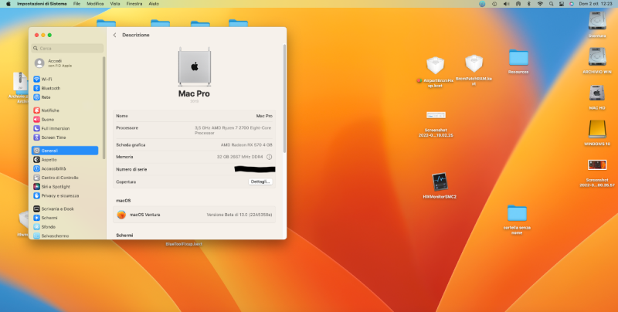Click the info icon next to Memoria
Screen dimensions: 618x312
click(x=269, y=157)
